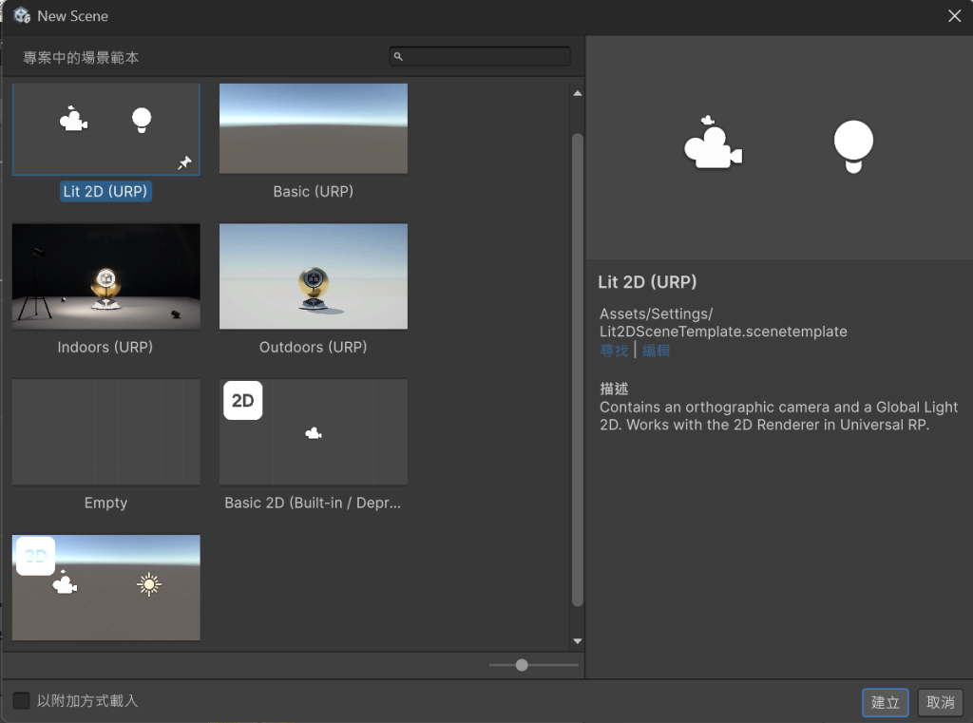Choose the Outdoors (URP) scene template
The height and width of the screenshot is (723, 973).
pyautogui.click(x=314, y=276)
